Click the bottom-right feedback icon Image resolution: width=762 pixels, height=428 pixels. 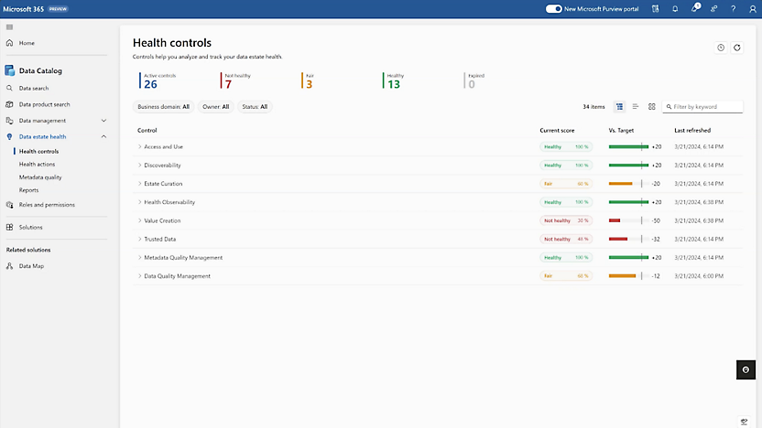[744, 422]
